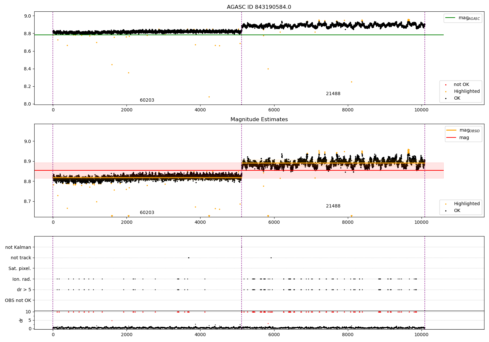Click the outlier point near 8.25 at x=8100
489x342 pixels.
[351, 82]
